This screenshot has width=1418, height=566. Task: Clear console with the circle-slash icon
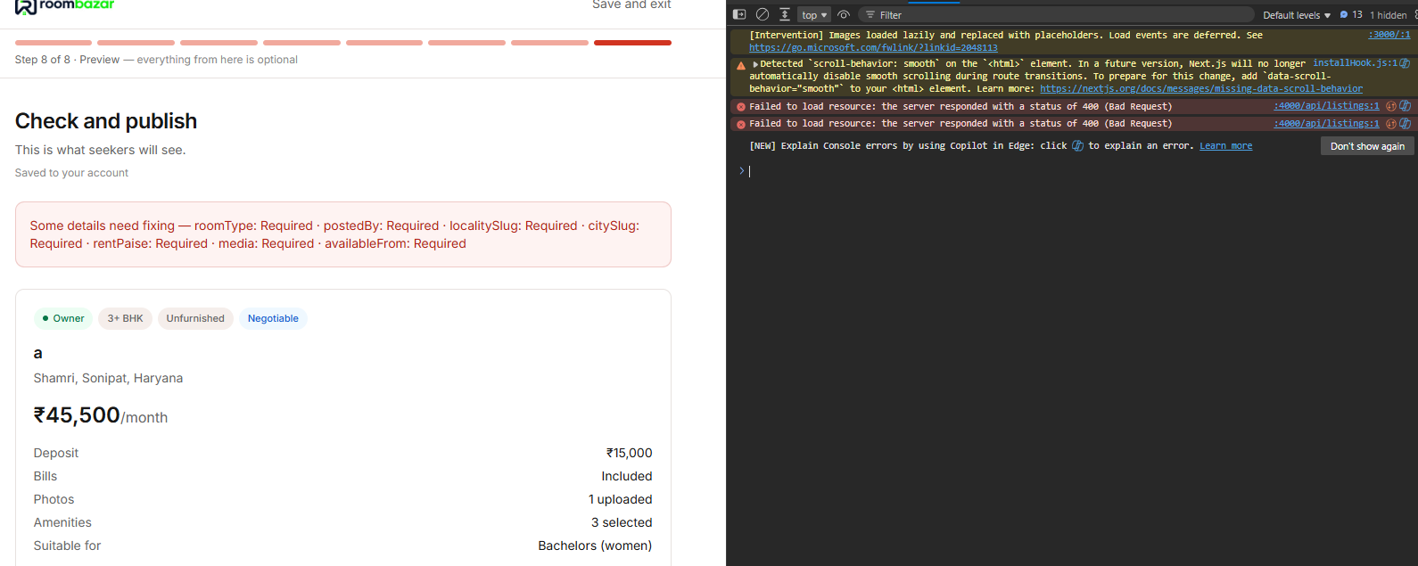click(763, 14)
